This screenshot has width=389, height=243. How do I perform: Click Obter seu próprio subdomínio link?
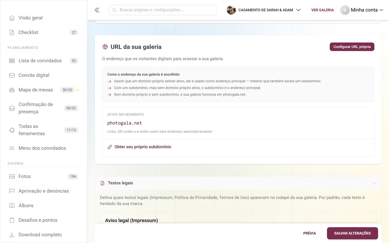click(x=143, y=147)
